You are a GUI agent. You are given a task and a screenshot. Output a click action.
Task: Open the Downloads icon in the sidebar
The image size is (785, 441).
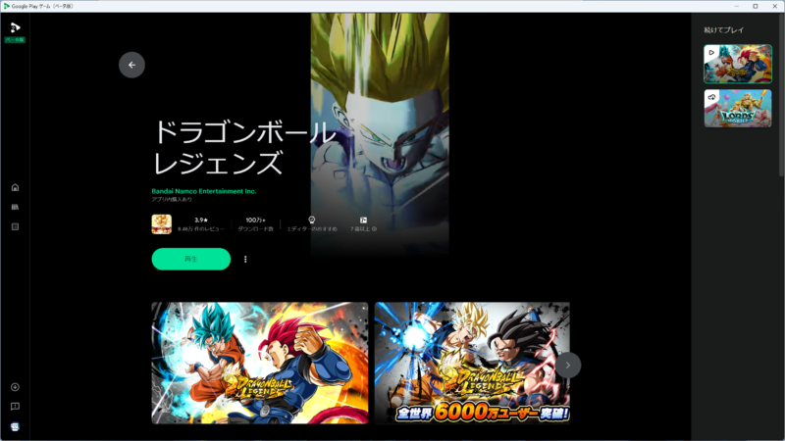(15, 387)
